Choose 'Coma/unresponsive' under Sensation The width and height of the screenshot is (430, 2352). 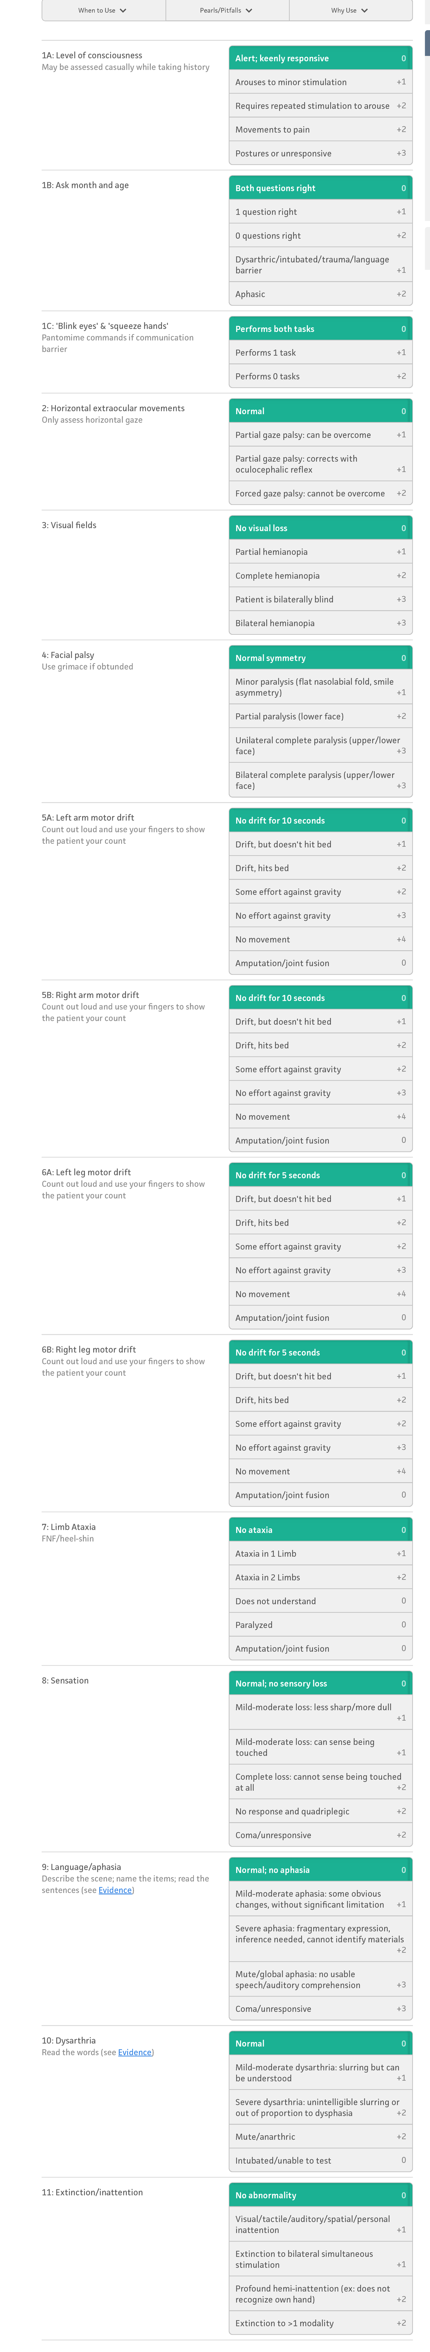pos(320,1834)
